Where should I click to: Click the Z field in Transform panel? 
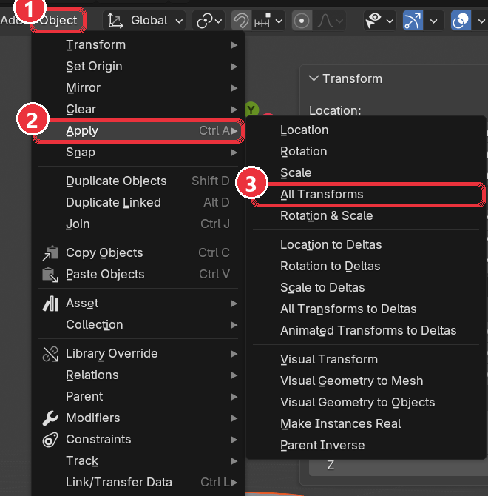[x=399, y=466]
